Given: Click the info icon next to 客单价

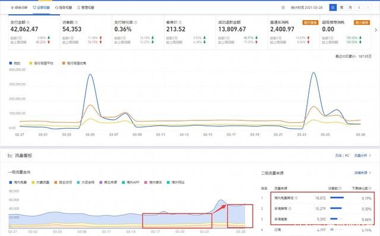Looking at the screenshot, I should pyautogui.click(x=180, y=23).
